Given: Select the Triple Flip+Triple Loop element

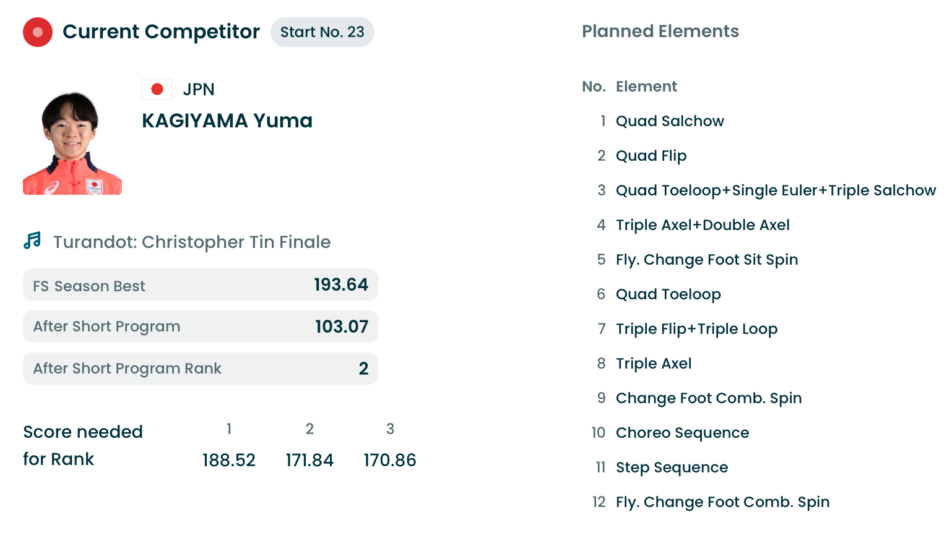Looking at the screenshot, I should click(x=696, y=329).
